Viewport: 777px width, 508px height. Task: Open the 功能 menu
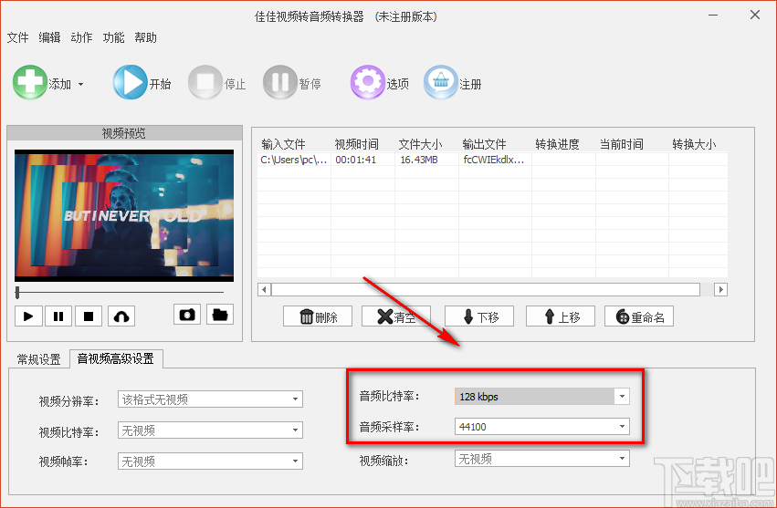pos(113,37)
